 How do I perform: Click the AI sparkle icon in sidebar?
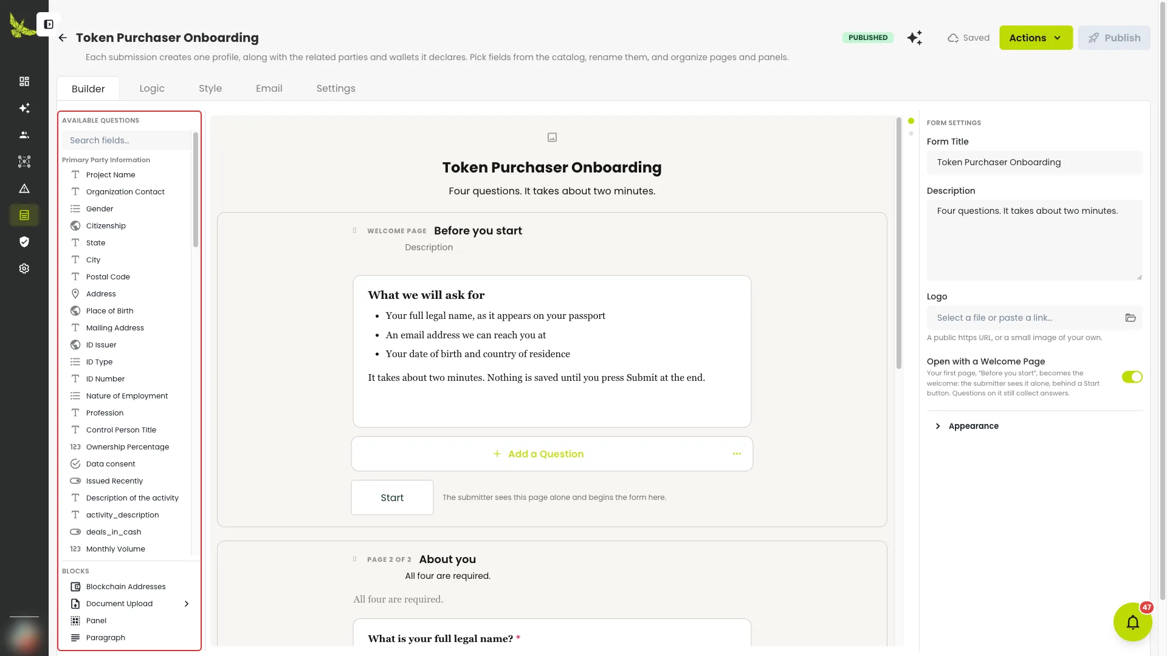click(24, 108)
